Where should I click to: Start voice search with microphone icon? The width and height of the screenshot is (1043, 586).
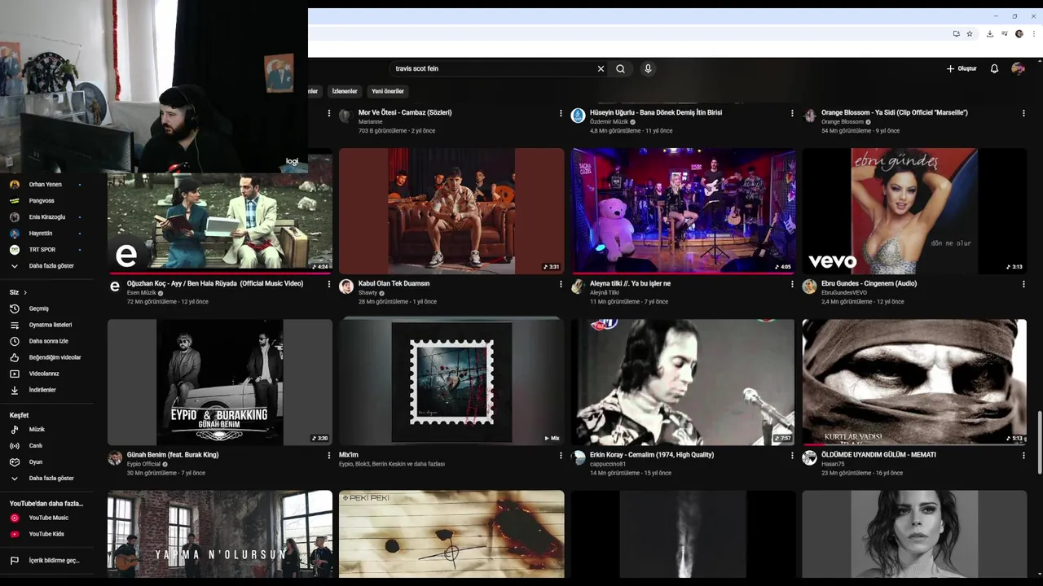point(648,69)
